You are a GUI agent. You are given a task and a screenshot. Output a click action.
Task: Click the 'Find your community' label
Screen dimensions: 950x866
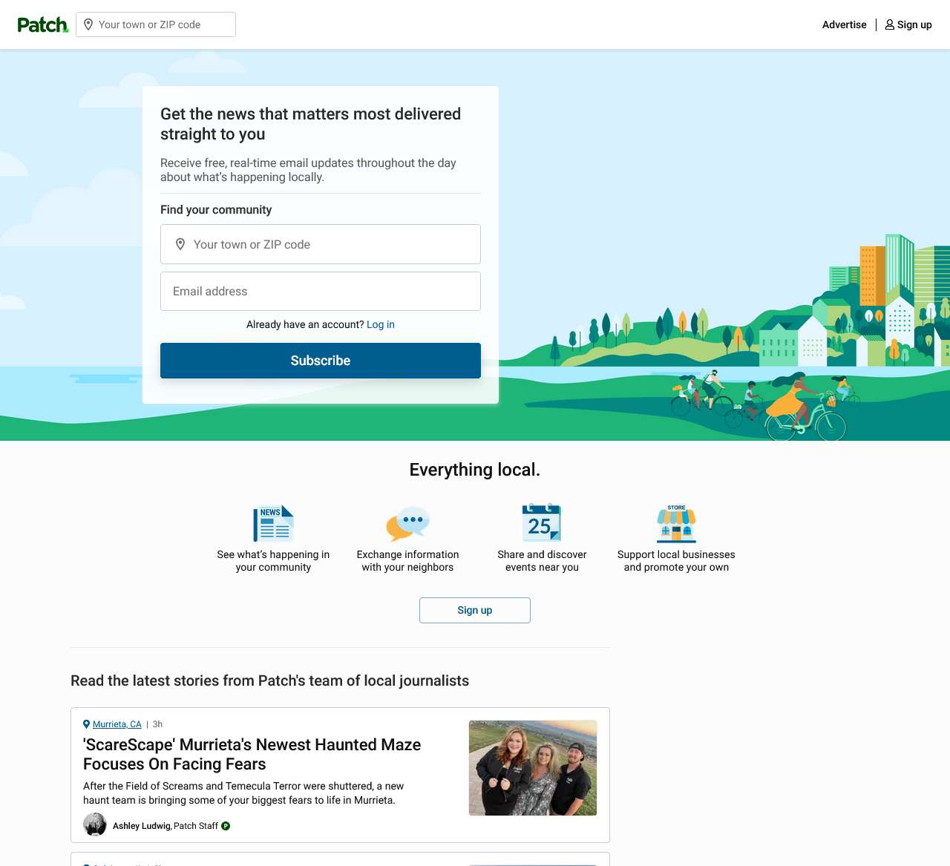coord(216,210)
